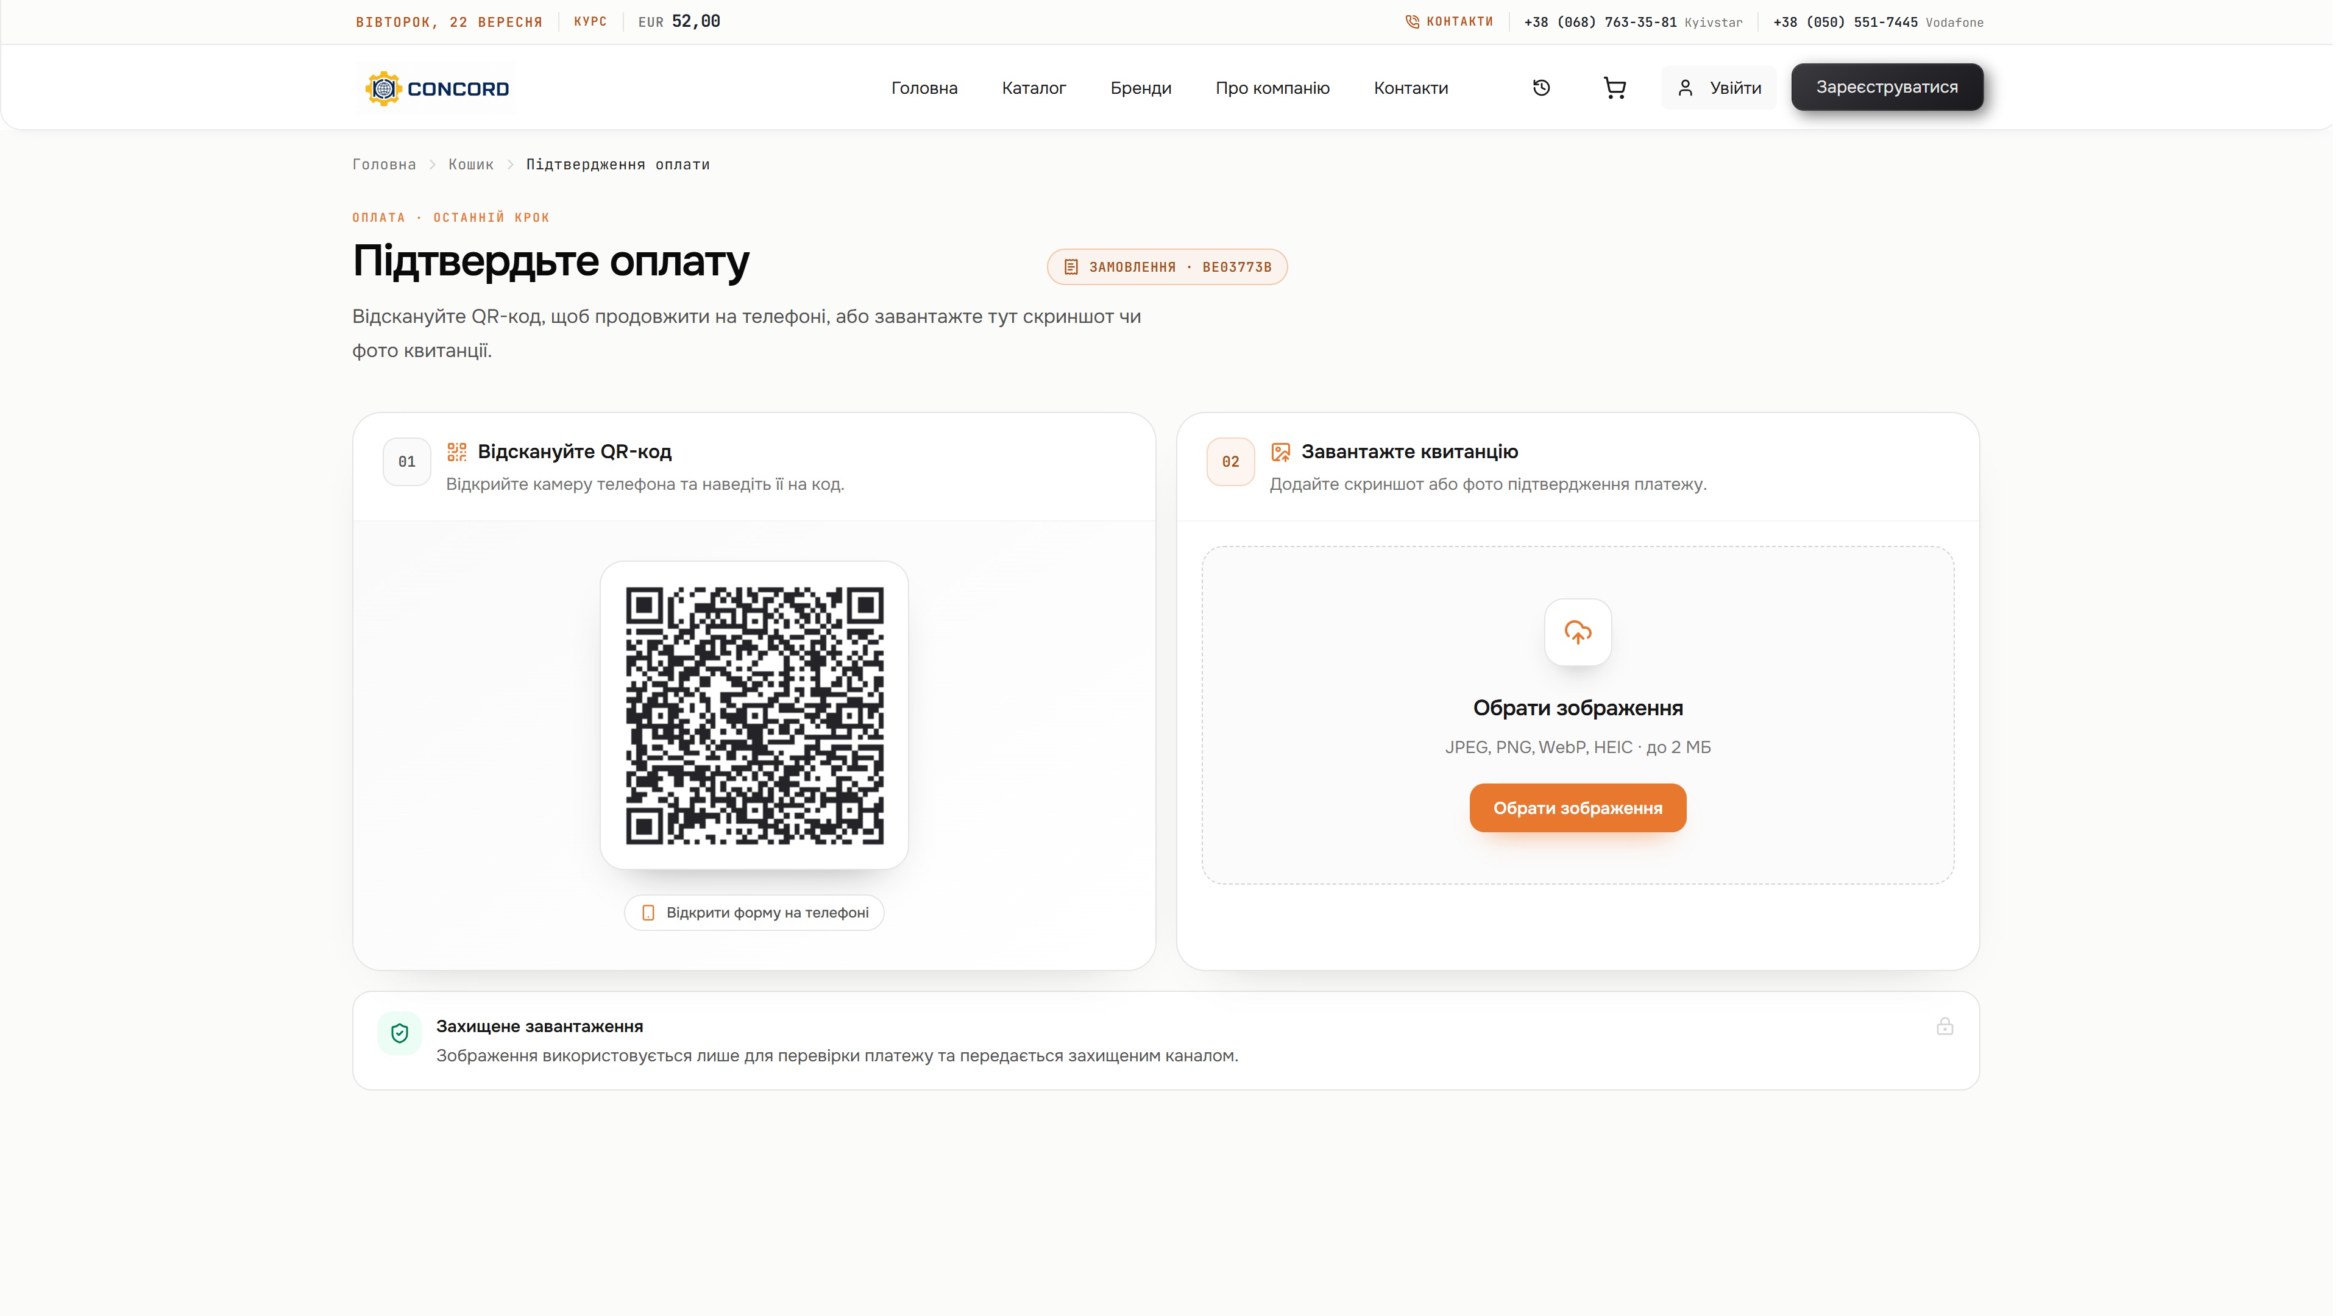Click the Відкрийте камеру телефона instruction text
Image resolution: width=2340 pixels, height=1316 pixels.
pos(645,484)
